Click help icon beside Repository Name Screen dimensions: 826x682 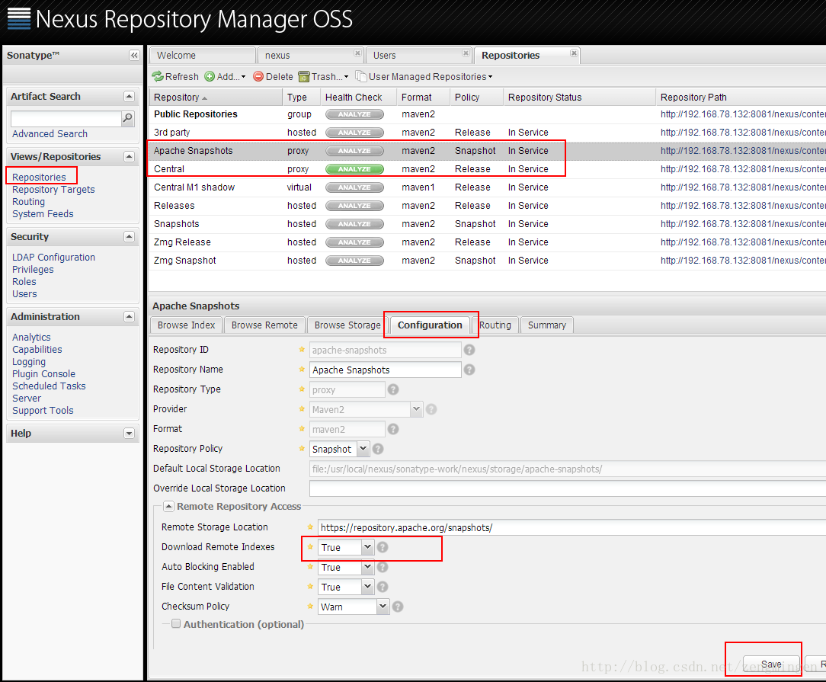point(469,370)
